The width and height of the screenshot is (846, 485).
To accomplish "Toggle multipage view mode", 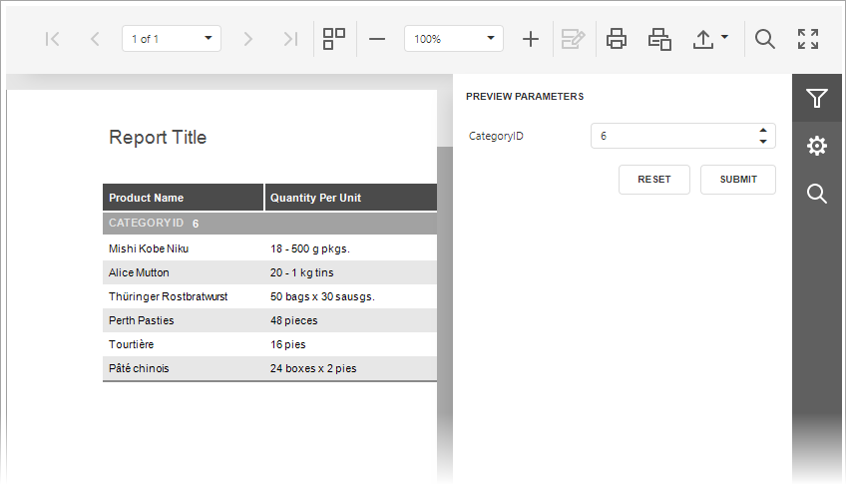I will coord(334,39).
